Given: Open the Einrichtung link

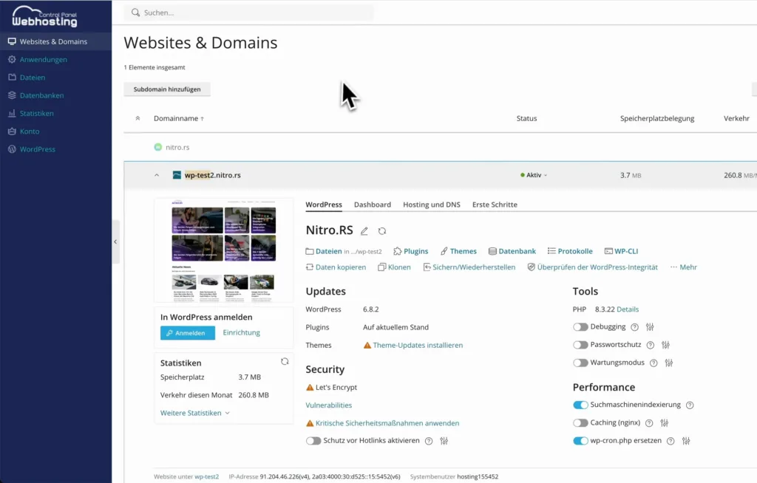Looking at the screenshot, I should (x=242, y=332).
